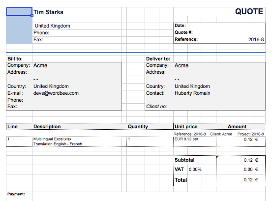Click the devs@wordbee.com email cell

point(56,93)
